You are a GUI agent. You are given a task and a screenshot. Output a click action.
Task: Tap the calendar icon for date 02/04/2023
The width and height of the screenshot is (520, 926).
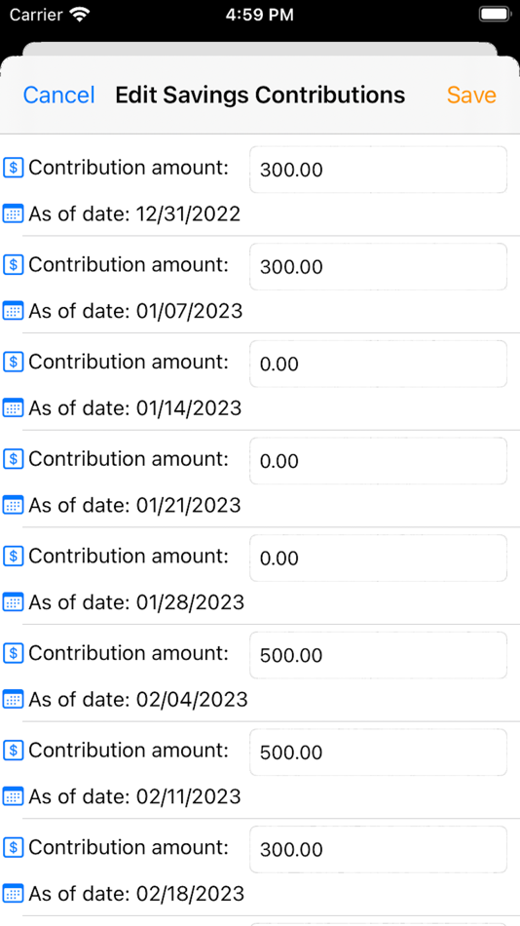click(x=14, y=699)
